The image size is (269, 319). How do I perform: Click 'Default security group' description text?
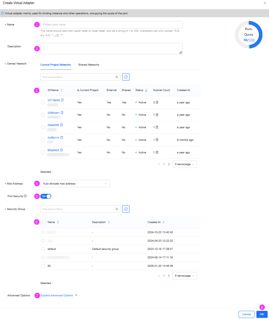105,249
